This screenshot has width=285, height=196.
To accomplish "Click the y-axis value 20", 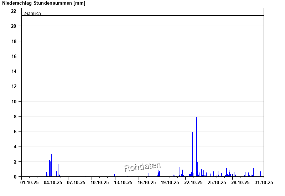I will coord(14,26).
